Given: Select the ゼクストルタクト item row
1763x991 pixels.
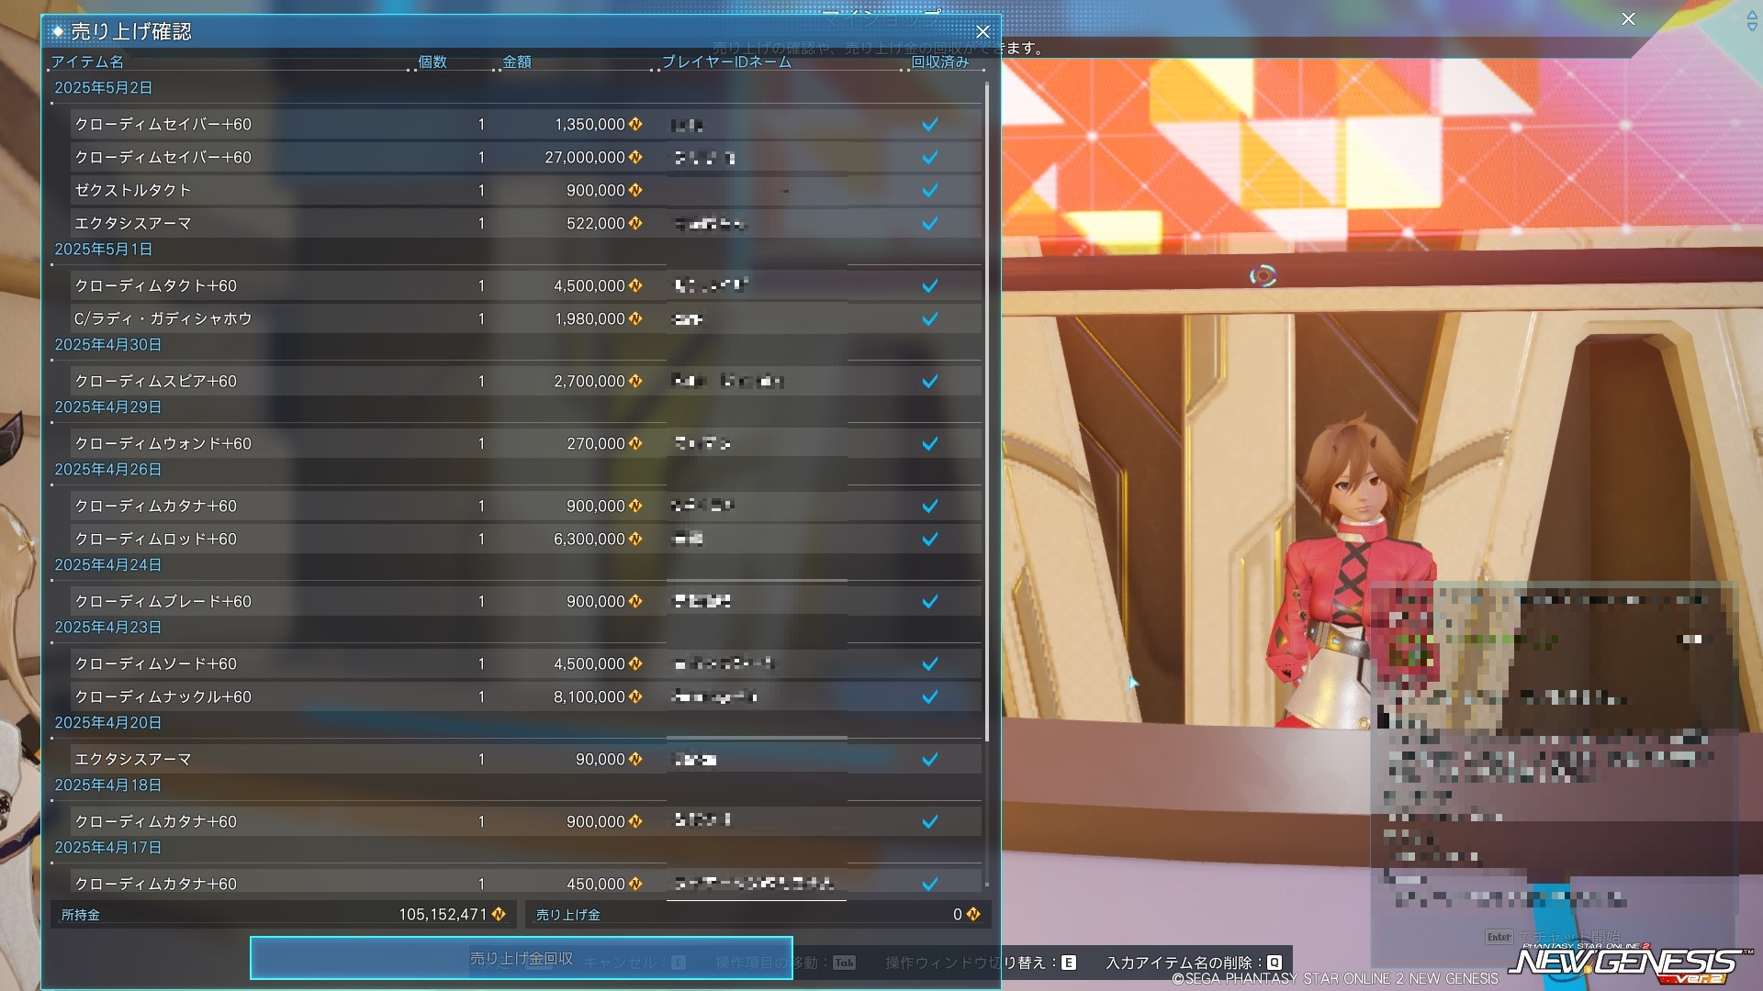Looking at the screenshot, I should click(525, 190).
